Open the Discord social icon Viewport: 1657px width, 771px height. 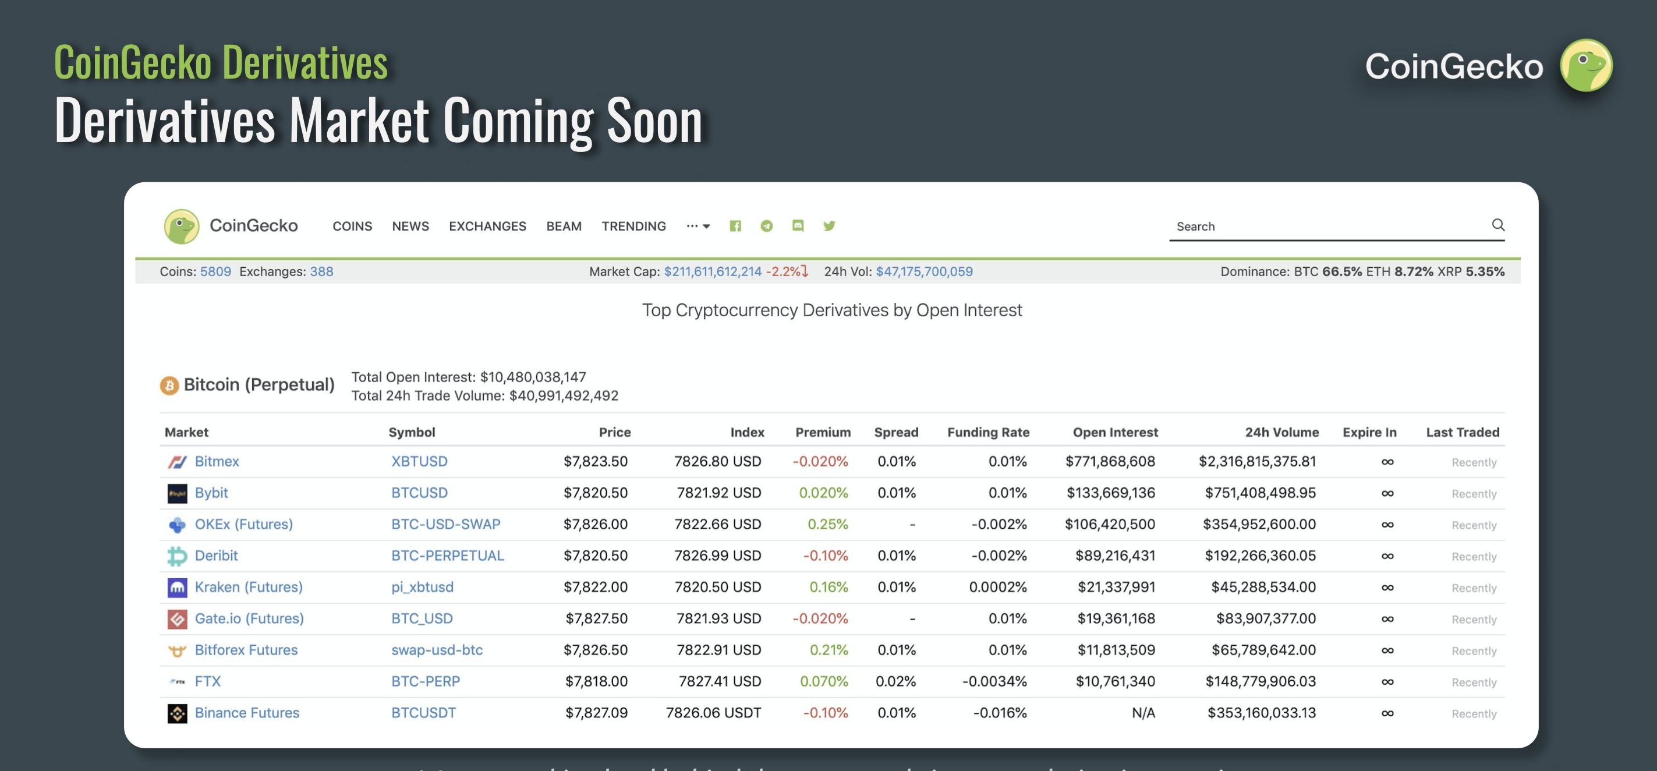(x=798, y=226)
